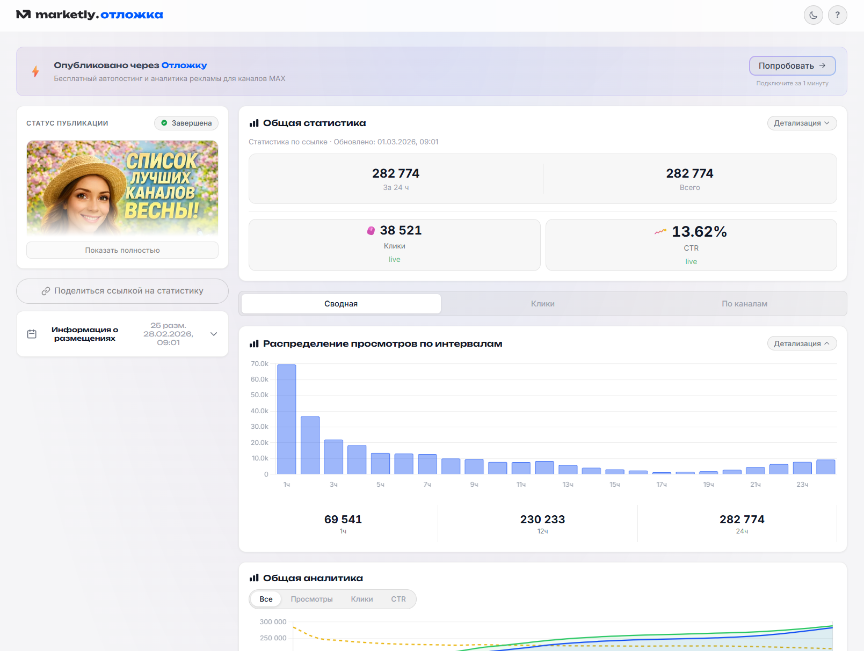
Task: Click the pink clicks indicator icon
Action: (371, 231)
